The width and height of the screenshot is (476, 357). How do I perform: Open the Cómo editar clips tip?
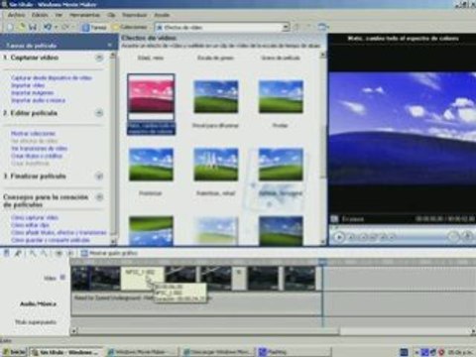pyautogui.click(x=30, y=225)
